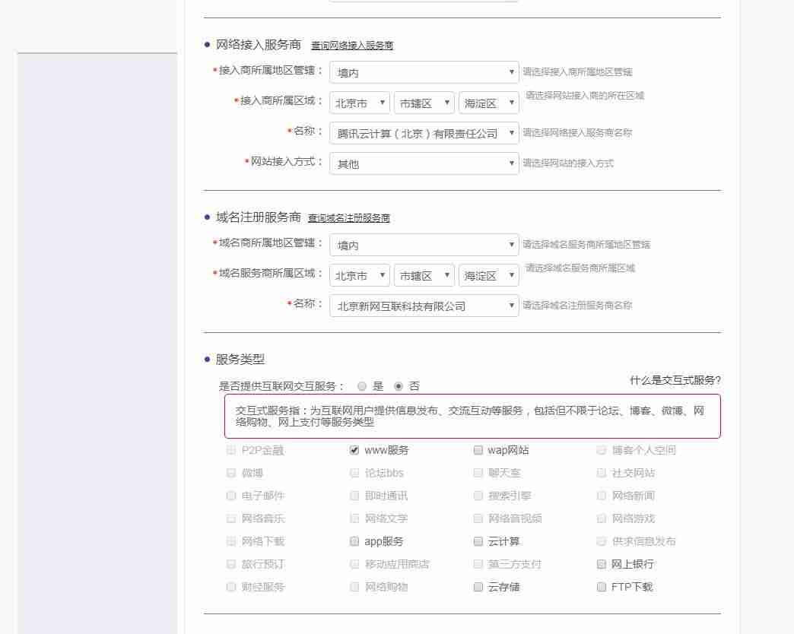Image resolution: width=794 pixels, height=634 pixels.
Task: Check the wap网站 checkbox
Action: pos(478,450)
